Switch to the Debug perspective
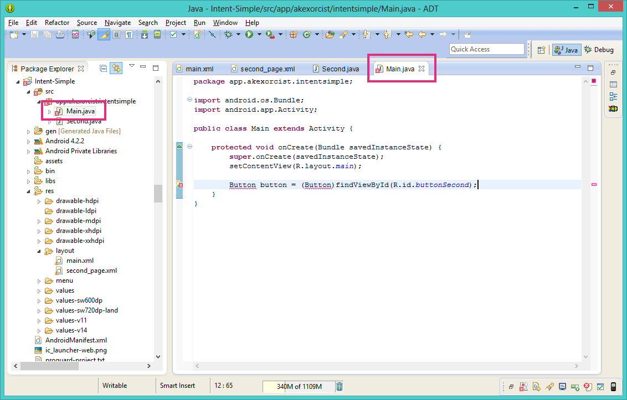The width and height of the screenshot is (627, 400). (599, 50)
